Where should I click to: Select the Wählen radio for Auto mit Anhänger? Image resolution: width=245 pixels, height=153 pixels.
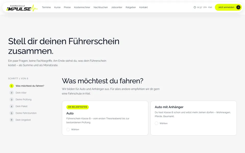156,123
